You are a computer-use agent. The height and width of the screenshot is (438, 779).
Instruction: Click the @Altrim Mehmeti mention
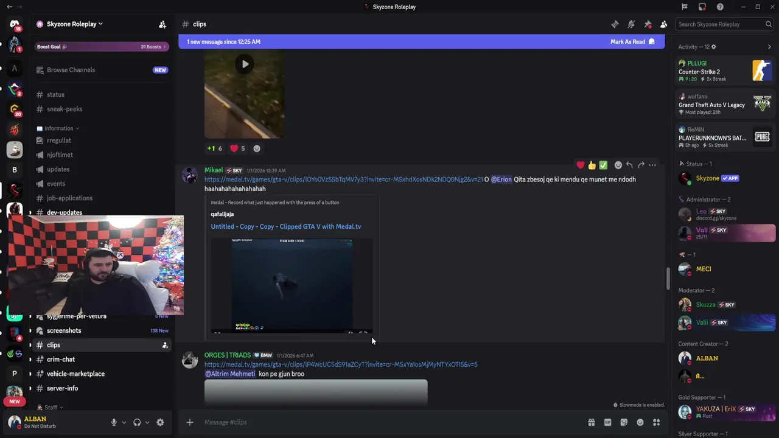230,374
